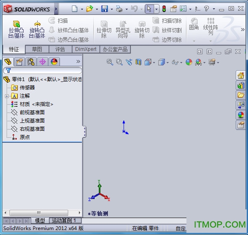Click the Rebuild traffic light icon
The width and height of the screenshot is (248, 235).
click(x=164, y=9)
